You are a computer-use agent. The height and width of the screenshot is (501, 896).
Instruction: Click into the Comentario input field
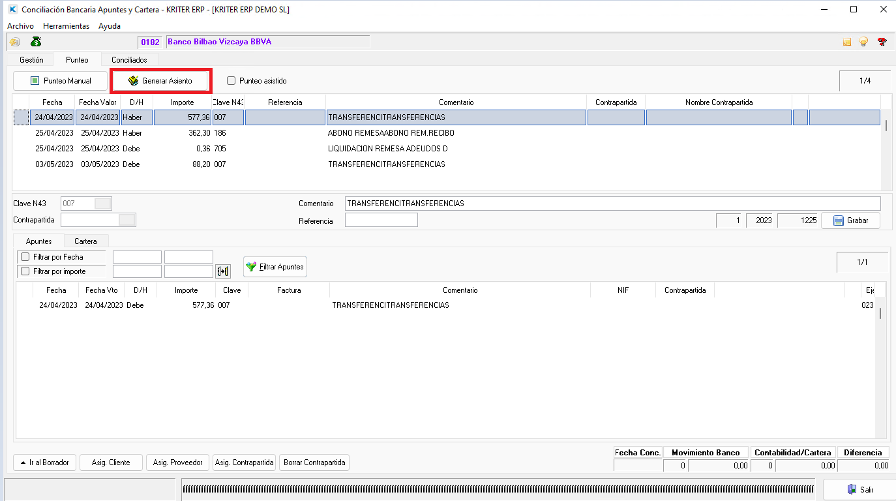612,204
